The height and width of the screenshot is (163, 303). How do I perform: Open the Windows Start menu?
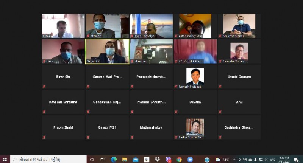point(5,160)
